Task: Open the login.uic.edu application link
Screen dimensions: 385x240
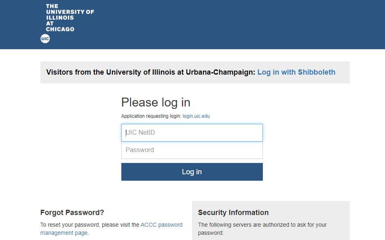Action: (196, 116)
